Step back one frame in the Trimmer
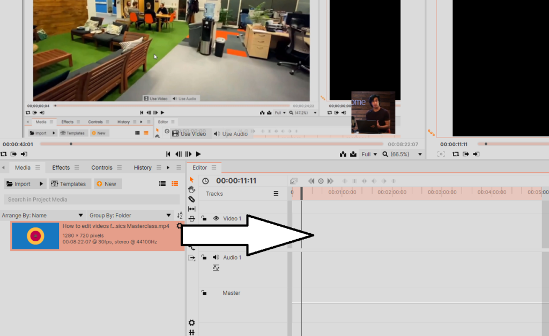Image resolution: width=549 pixels, height=336 pixels. pyautogui.click(x=179, y=154)
